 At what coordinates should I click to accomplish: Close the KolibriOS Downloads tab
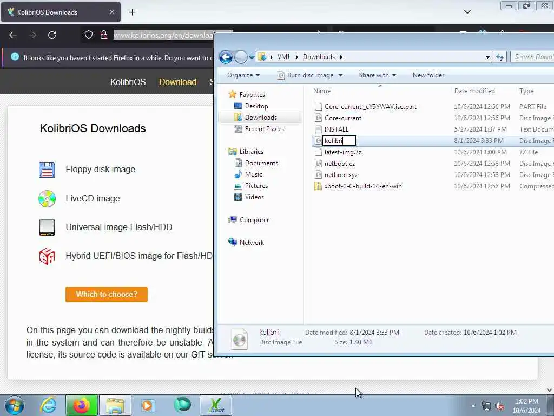111,12
